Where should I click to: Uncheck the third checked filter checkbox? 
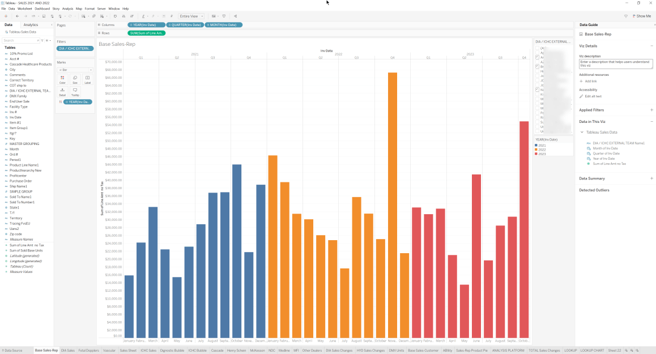(x=537, y=89)
